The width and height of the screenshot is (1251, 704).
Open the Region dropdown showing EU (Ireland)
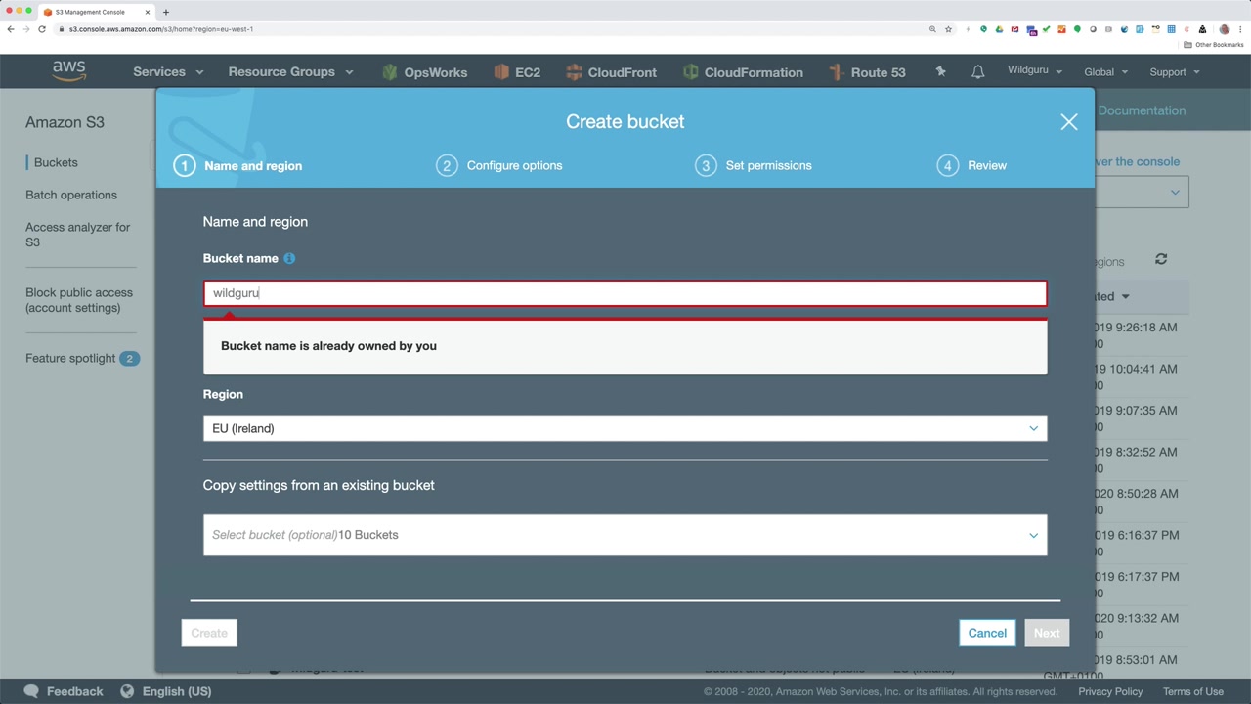[625, 428]
